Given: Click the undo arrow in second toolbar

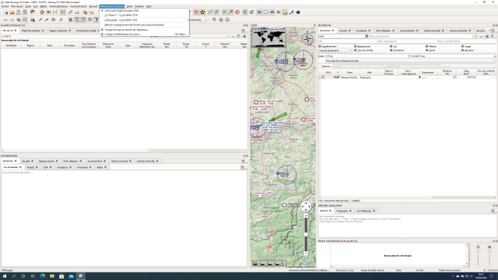Looking at the screenshot, I should pos(6,20).
